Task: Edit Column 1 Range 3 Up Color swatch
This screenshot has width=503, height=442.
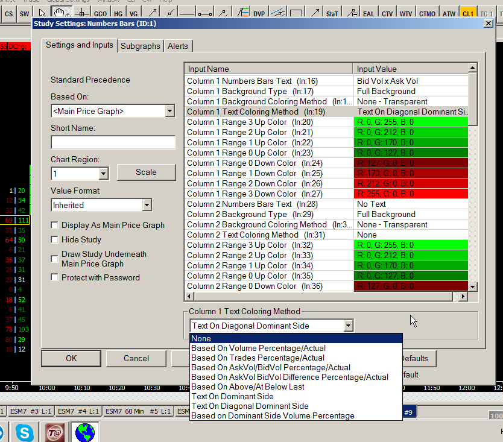Action: (411, 122)
